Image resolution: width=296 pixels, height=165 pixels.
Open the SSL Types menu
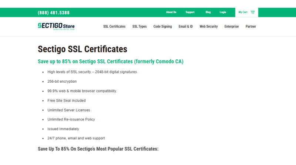pyautogui.click(x=139, y=26)
